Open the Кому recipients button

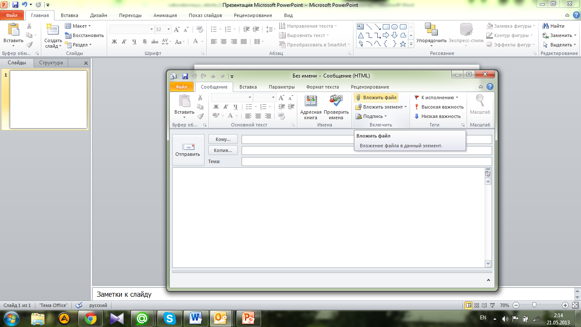point(223,139)
